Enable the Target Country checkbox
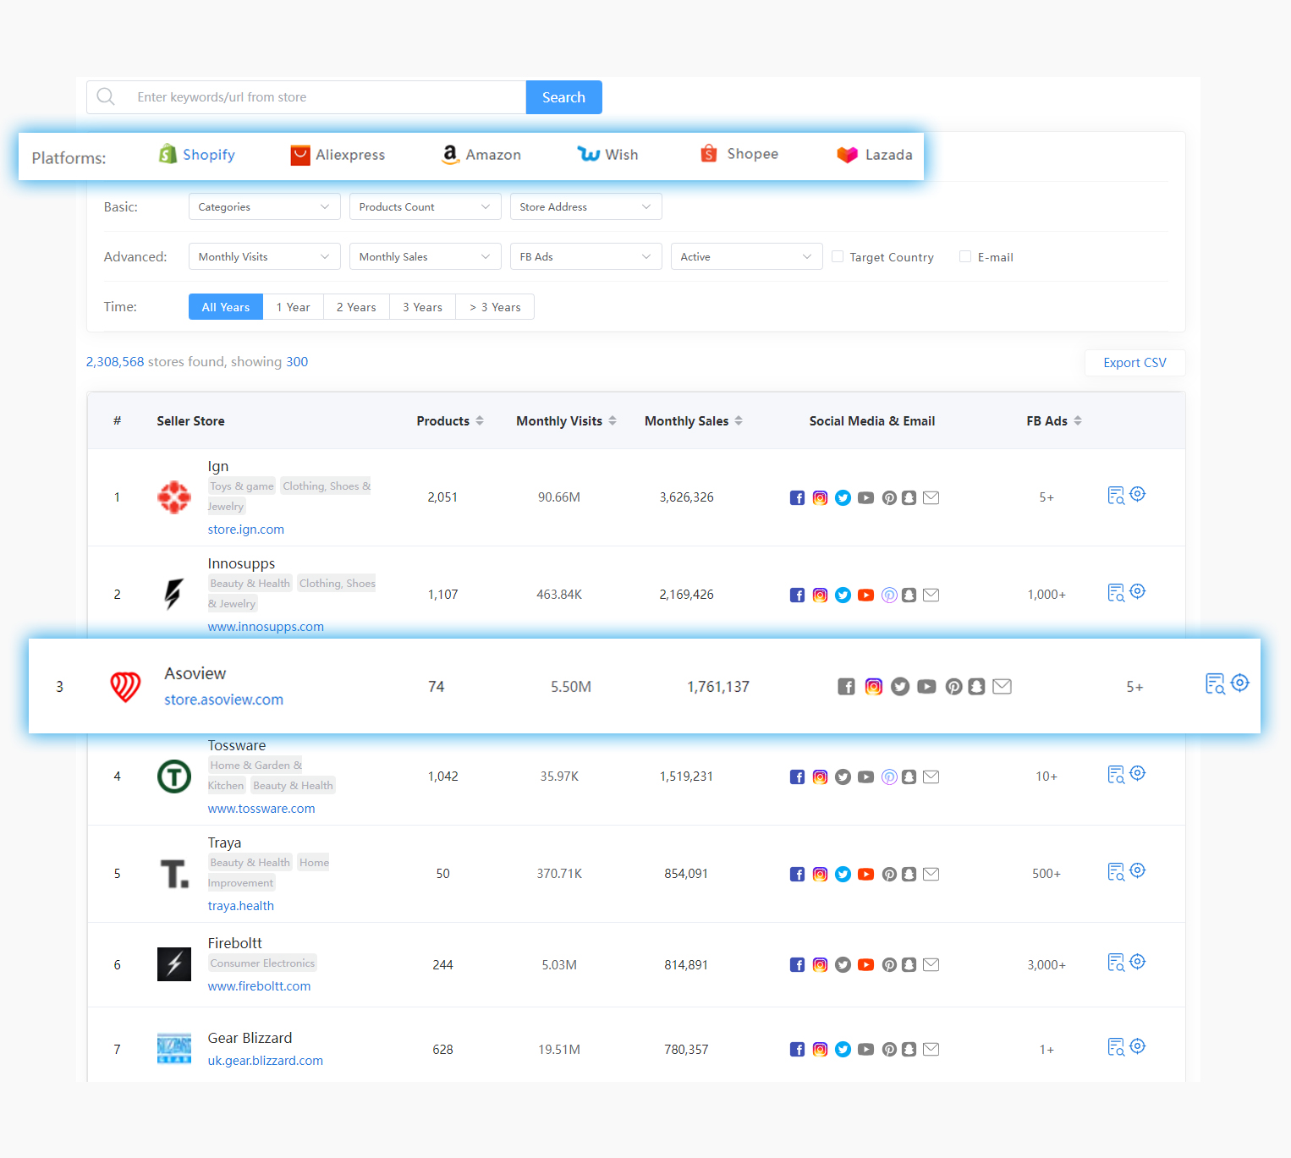Viewport: 1291px width, 1158px height. coord(837,256)
